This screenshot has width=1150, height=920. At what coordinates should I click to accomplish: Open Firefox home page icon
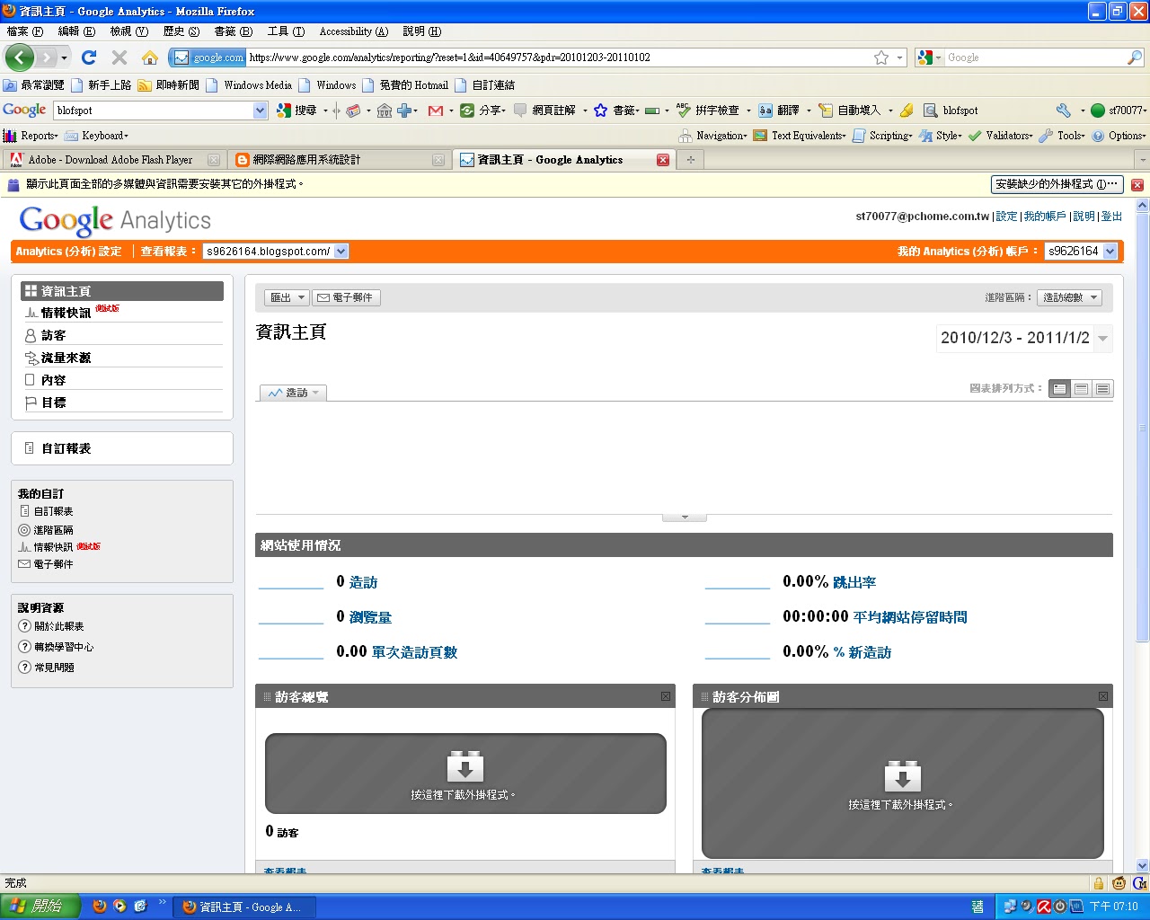tap(150, 57)
